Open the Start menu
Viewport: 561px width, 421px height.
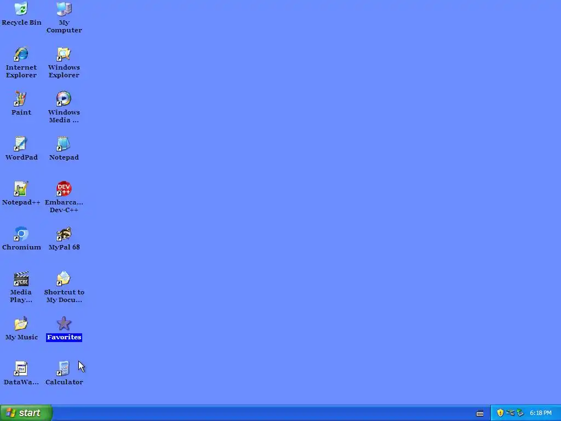tap(26, 413)
